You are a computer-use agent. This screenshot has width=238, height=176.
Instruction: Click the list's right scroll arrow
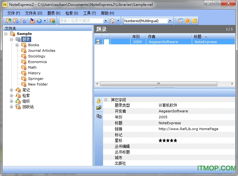(x=232, y=84)
